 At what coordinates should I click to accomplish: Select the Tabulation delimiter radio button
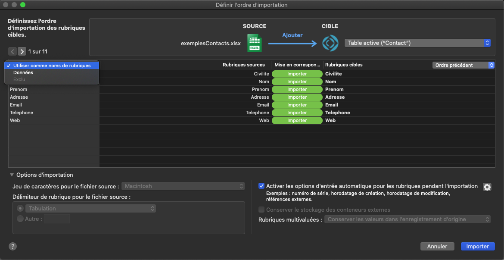(x=20, y=208)
